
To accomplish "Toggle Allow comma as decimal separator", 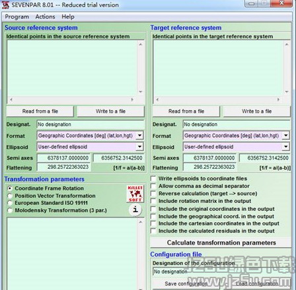I will point(153,186).
